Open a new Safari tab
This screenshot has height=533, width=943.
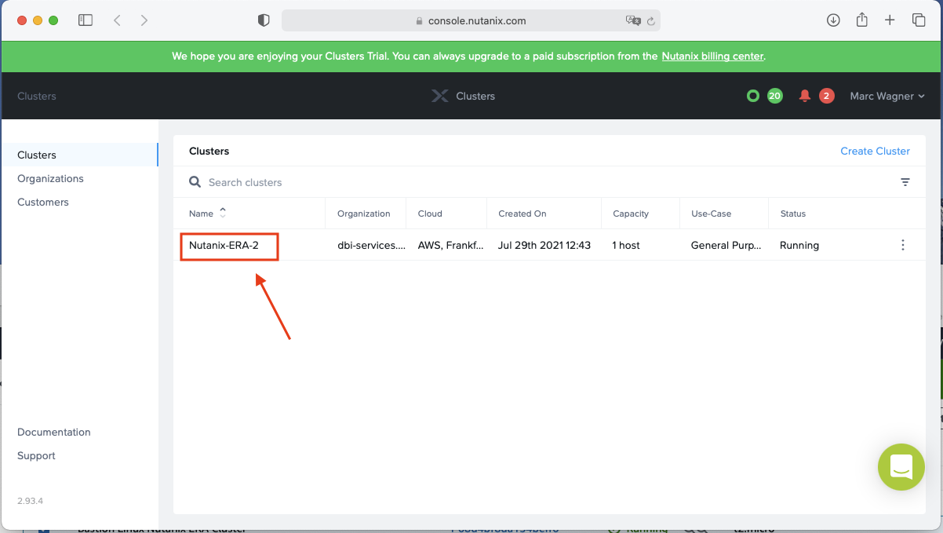(x=890, y=20)
